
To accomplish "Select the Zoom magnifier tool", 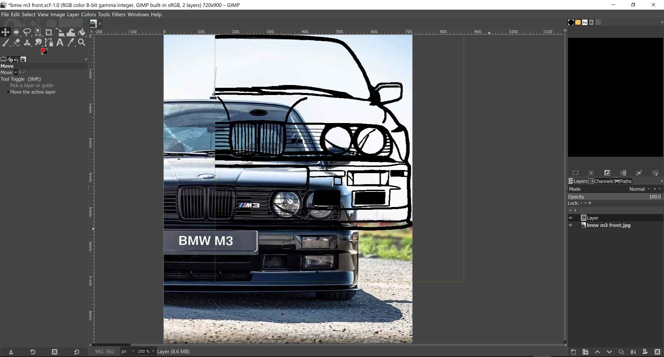I will [82, 43].
